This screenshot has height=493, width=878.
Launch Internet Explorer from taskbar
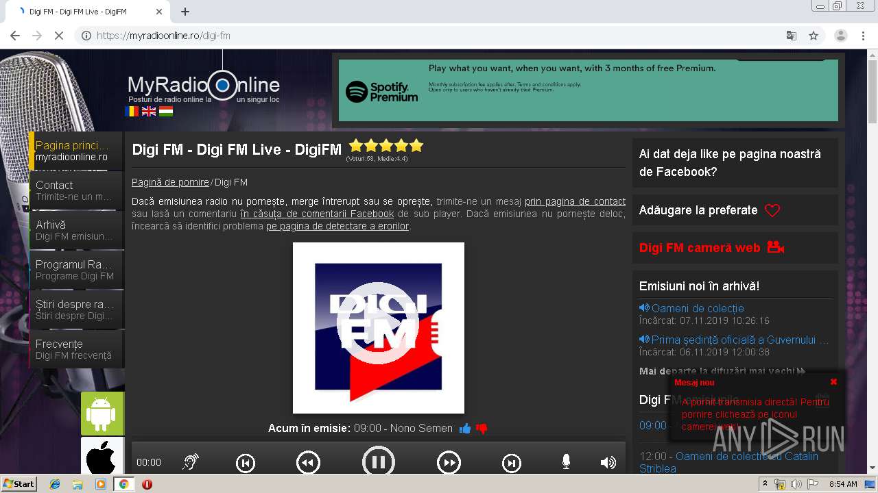[55, 484]
